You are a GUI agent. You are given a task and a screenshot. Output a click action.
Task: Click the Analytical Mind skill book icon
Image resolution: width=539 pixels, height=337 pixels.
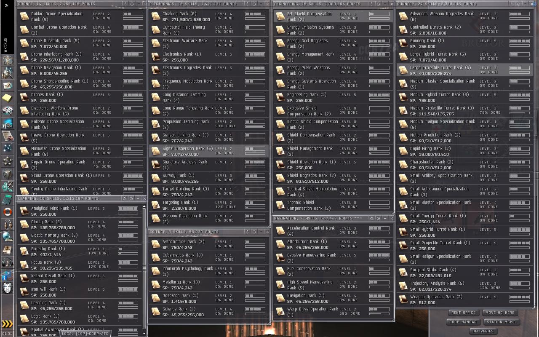coord(24,211)
